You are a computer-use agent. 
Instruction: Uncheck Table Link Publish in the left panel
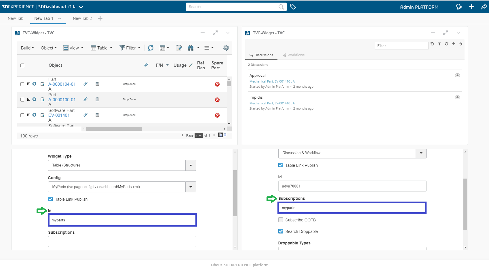pyautogui.click(x=50, y=199)
